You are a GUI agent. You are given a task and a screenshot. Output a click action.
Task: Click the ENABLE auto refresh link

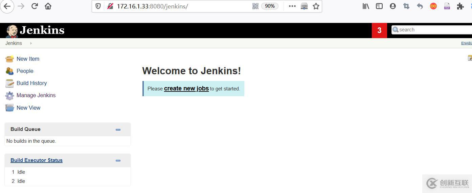467,43
